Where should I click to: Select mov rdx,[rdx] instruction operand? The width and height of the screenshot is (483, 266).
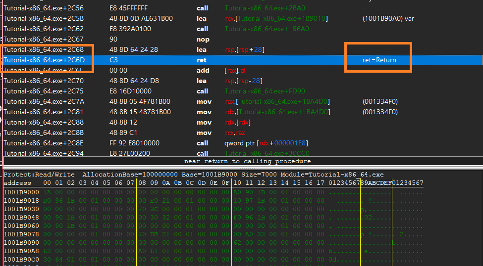(238, 123)
